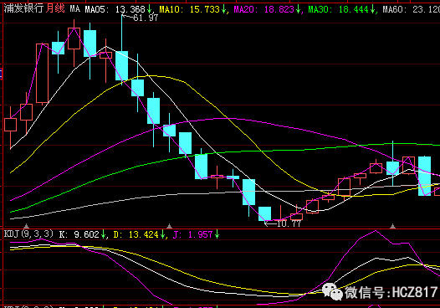Click the 10.77 lowest price annotation
The width and height of the screenshot is (440, 308).
coord(289,223)
